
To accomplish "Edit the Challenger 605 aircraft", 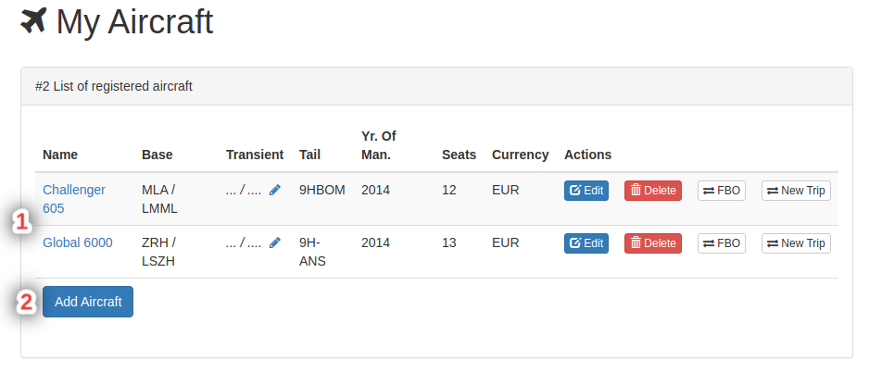I will pyautogui.click(x=586, y=191).
